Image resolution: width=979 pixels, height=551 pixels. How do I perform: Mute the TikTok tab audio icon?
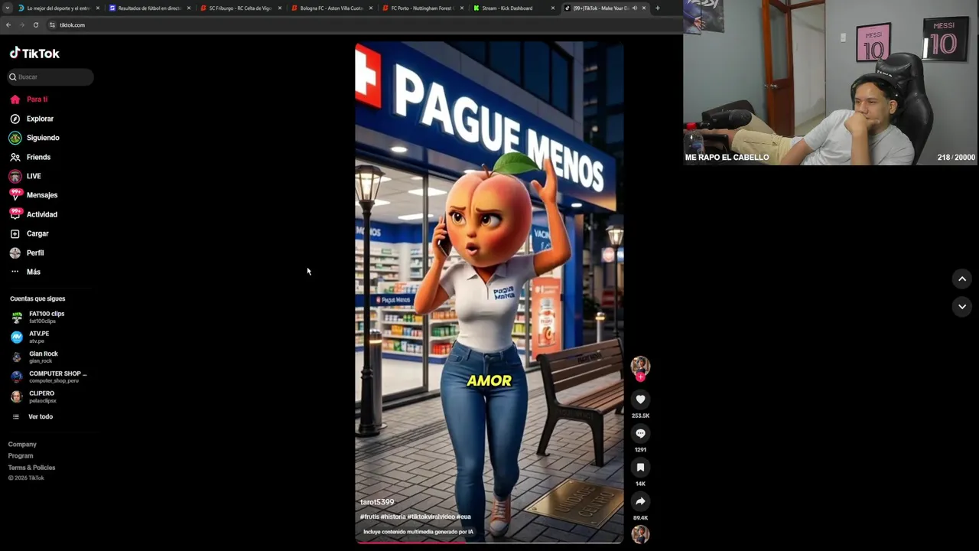coord(634,8)
